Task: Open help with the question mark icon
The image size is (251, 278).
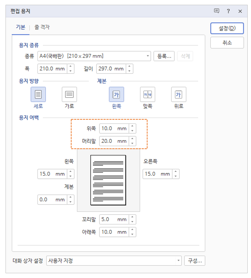Action: (x=228, y=11)
